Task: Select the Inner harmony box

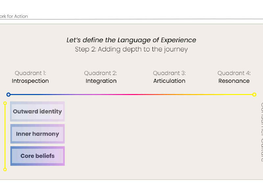Action: (37, 134)
